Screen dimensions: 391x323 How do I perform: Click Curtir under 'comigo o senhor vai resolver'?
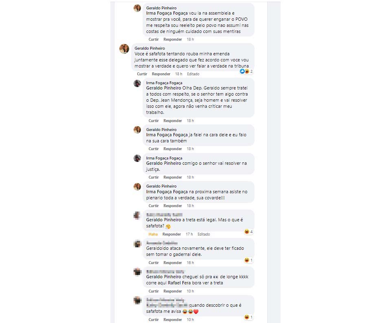point(154,177)
